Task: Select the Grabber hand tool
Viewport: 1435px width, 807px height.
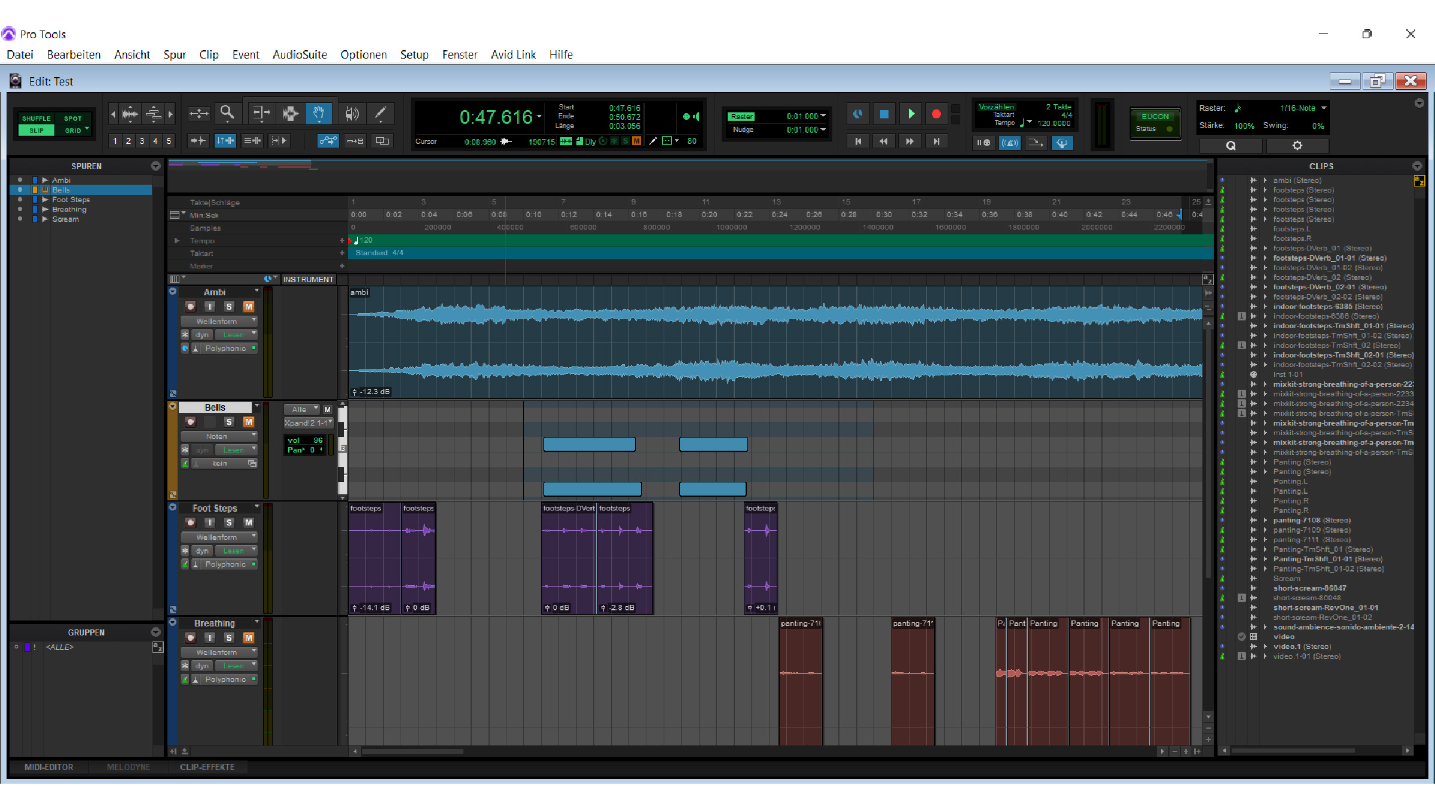Action: (319, 112)
